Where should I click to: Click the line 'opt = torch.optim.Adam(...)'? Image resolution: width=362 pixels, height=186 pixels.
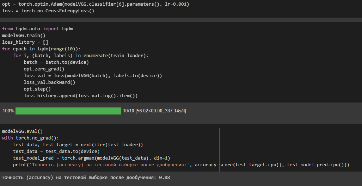point(96,4)
